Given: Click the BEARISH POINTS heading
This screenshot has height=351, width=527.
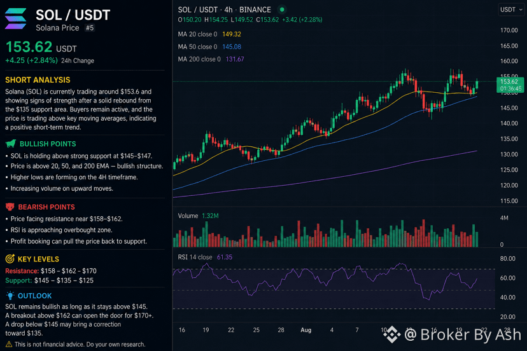Looking at the screenshot, I should [x=46, y=207].
